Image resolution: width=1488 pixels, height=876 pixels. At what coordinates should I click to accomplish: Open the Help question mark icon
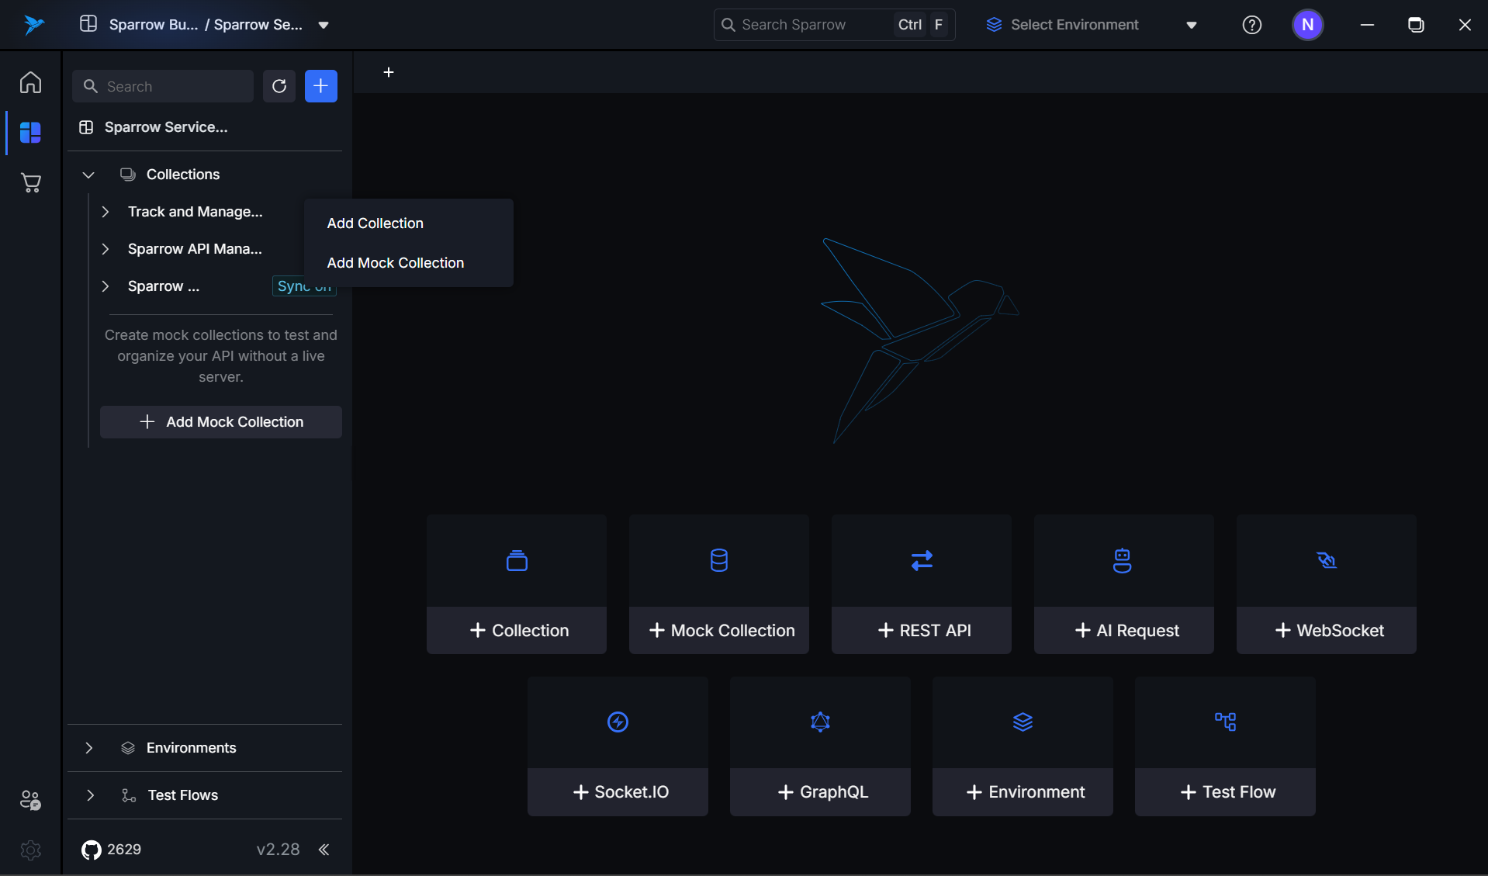click(1251, 25)
